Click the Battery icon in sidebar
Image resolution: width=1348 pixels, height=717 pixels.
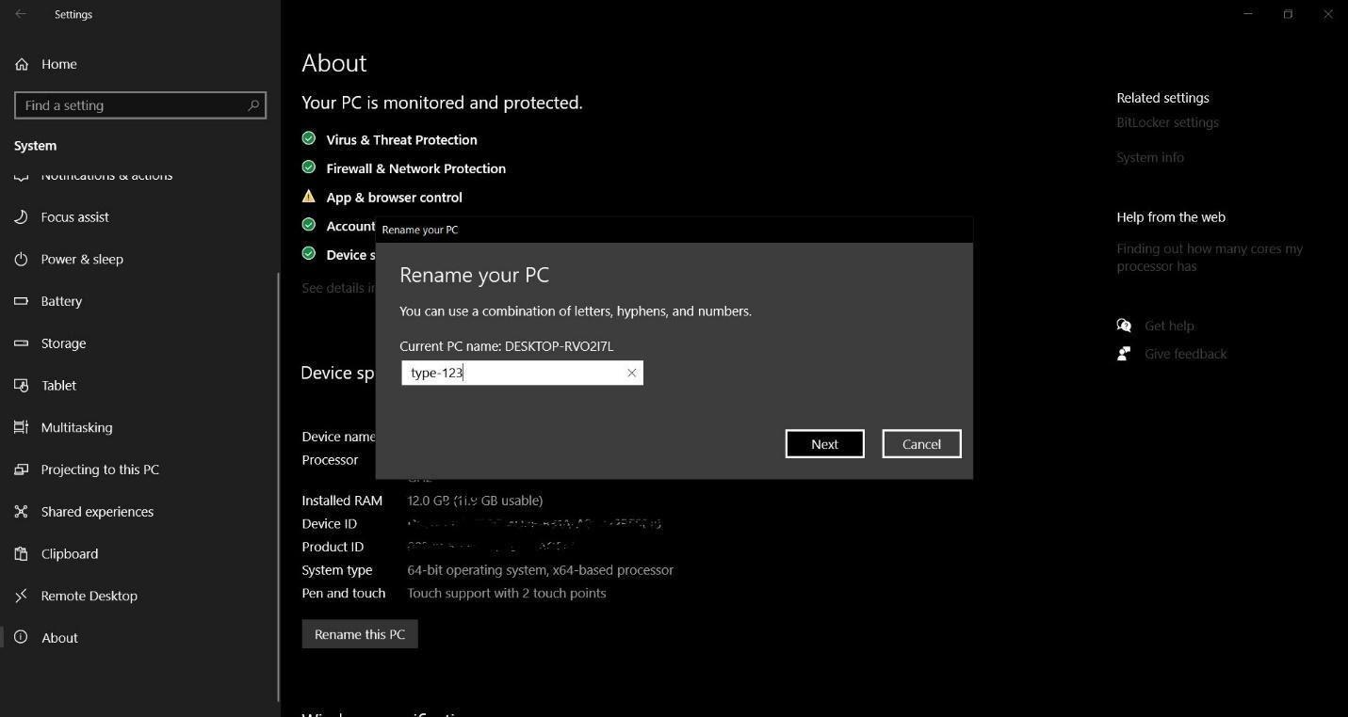[x=22, y=301]
